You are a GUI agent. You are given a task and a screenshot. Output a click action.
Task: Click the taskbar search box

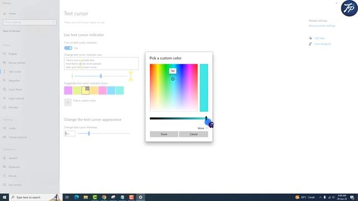tap(36, 197)
